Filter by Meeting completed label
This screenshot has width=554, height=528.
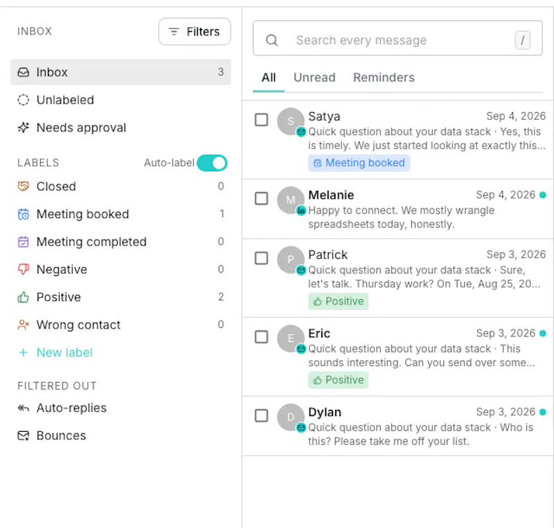pyautogui.click(x=120, y=242)
